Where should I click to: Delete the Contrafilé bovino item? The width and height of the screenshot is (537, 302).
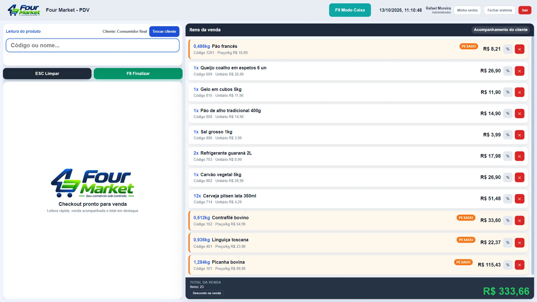pos(519,221)
